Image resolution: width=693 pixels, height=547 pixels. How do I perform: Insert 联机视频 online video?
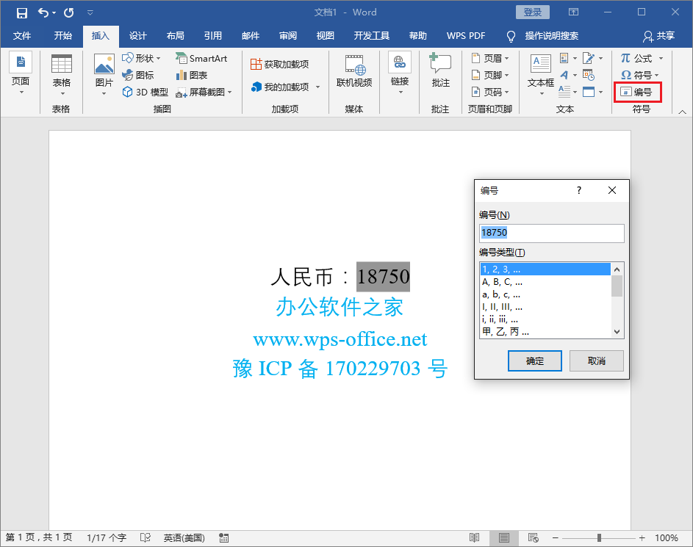[354, 71]
